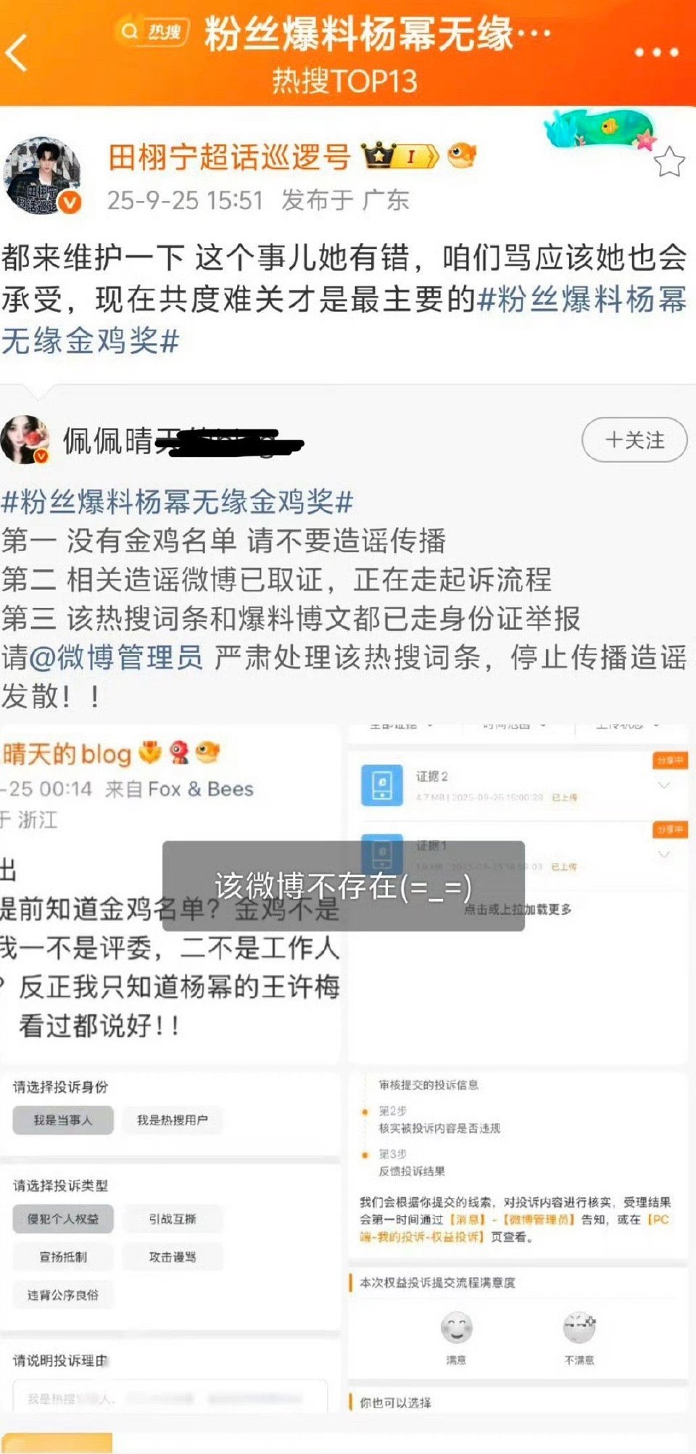Screen dimensions: 696x1454
Task: Expand the 证据 2 entry chevron
Action: [x=664, y=786]
